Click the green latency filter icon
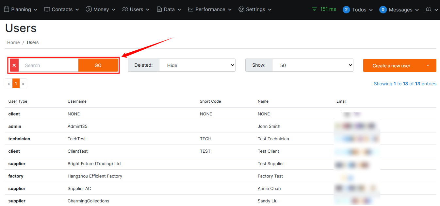Viewport: 440px width, 206px height. click(314, 9)
